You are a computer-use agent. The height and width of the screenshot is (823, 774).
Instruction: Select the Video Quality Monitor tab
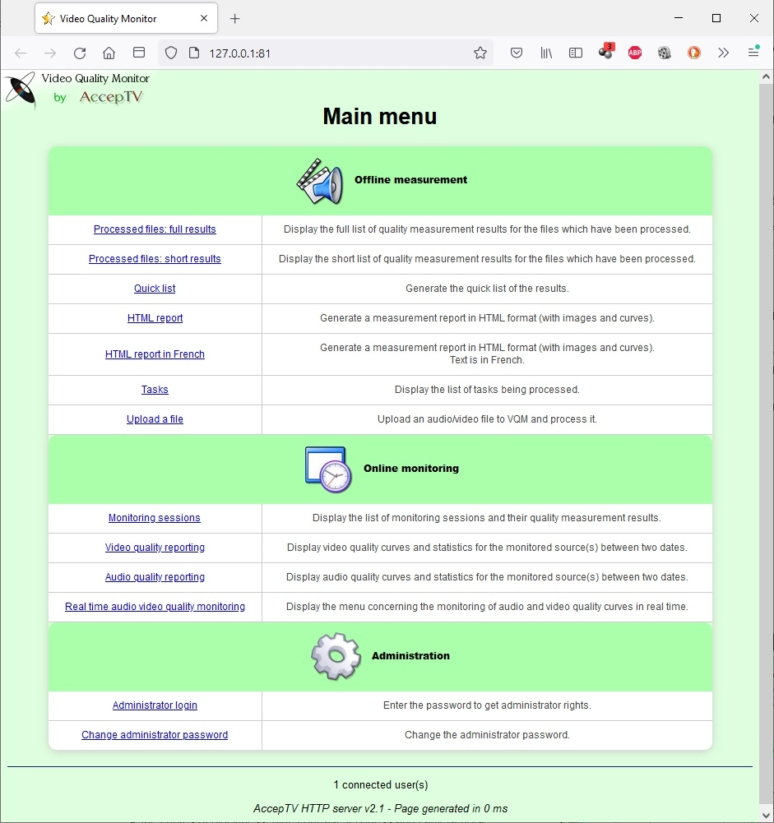click(x=126, y=19)
